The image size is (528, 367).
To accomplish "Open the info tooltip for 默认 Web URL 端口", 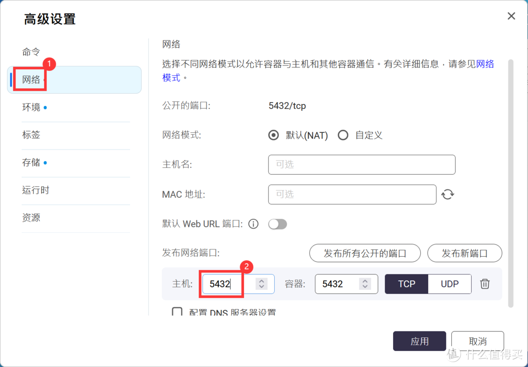I will pyautogui.click(x=253, y=224).
